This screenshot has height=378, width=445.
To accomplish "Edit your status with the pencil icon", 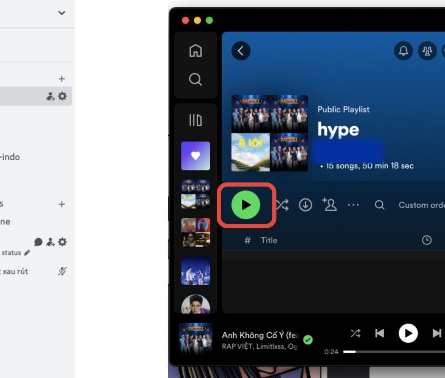I will tap(27, 252).
